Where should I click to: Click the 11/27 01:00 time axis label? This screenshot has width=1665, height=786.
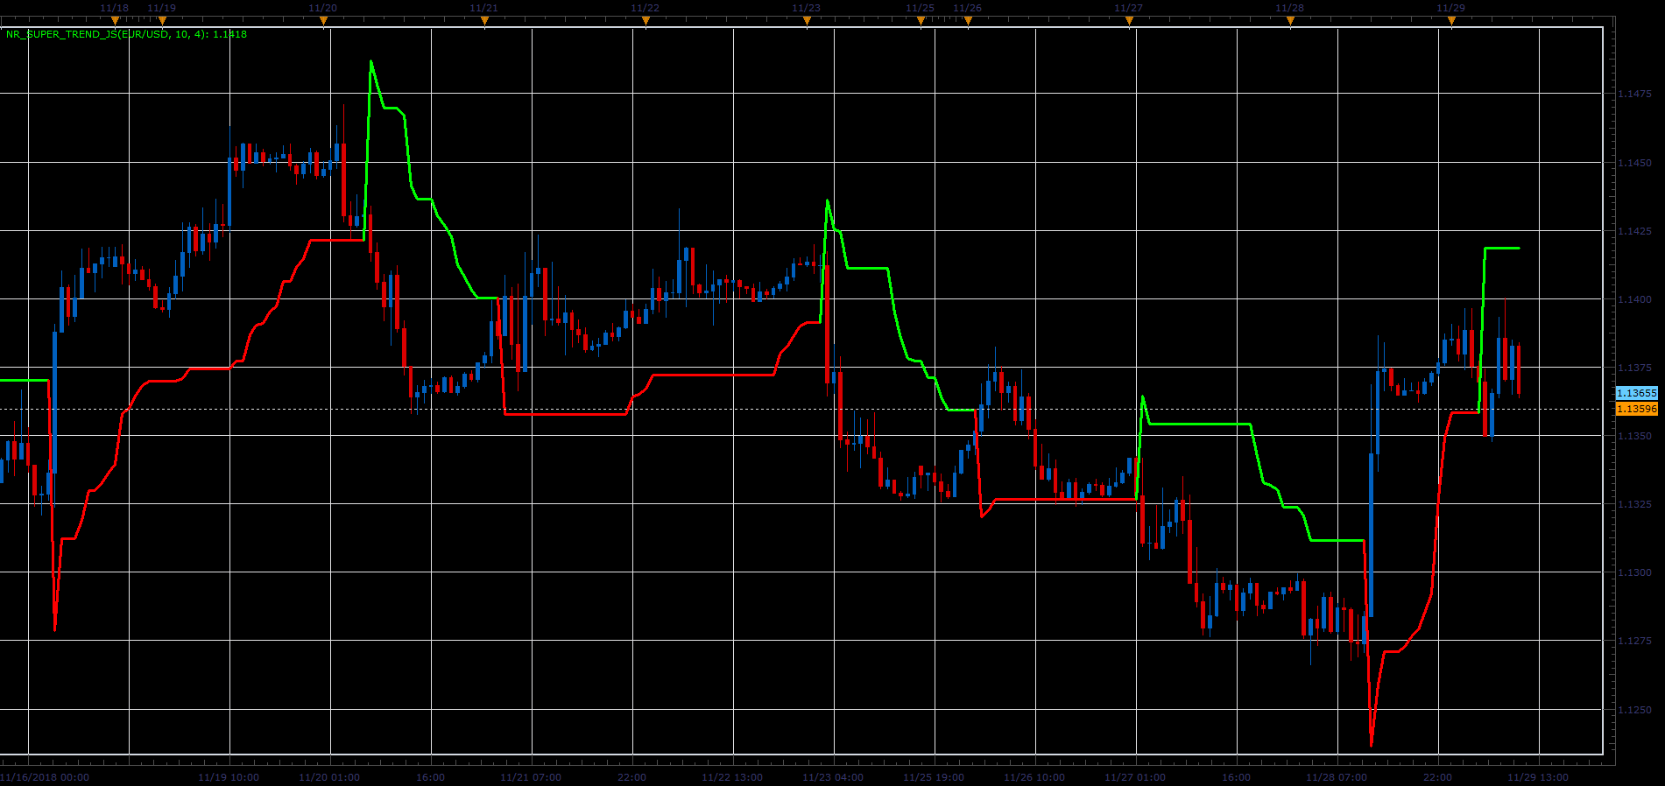(x=1135, y=777)
